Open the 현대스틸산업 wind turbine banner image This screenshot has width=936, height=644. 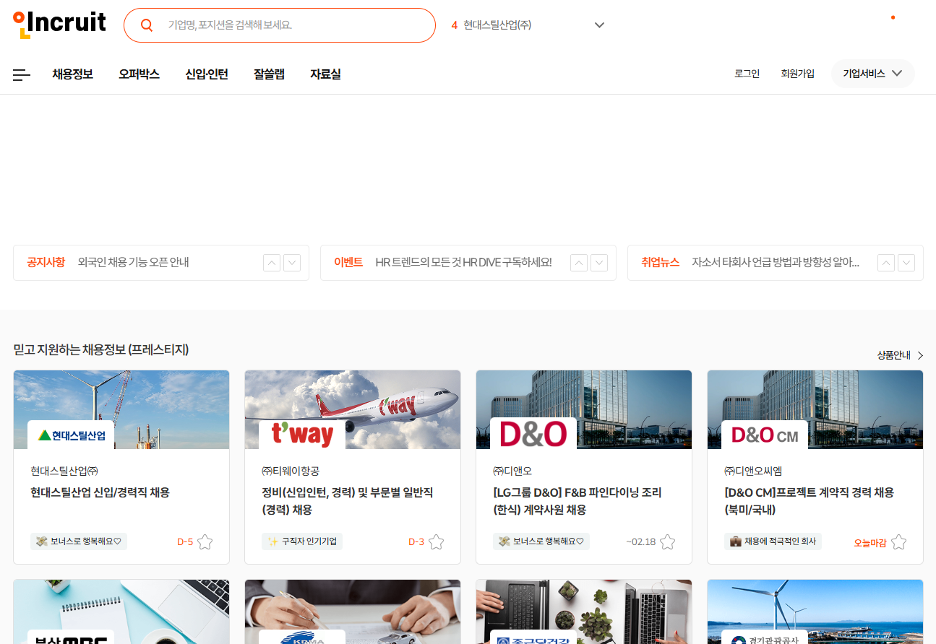(x=121, y=410)
